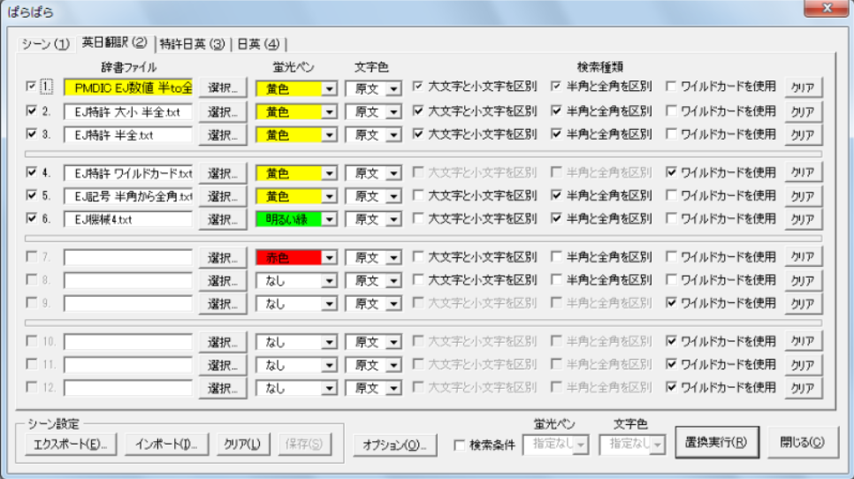Switch to the シーン(1) tab
Screen dimensions: 854x479
point(45,43)
